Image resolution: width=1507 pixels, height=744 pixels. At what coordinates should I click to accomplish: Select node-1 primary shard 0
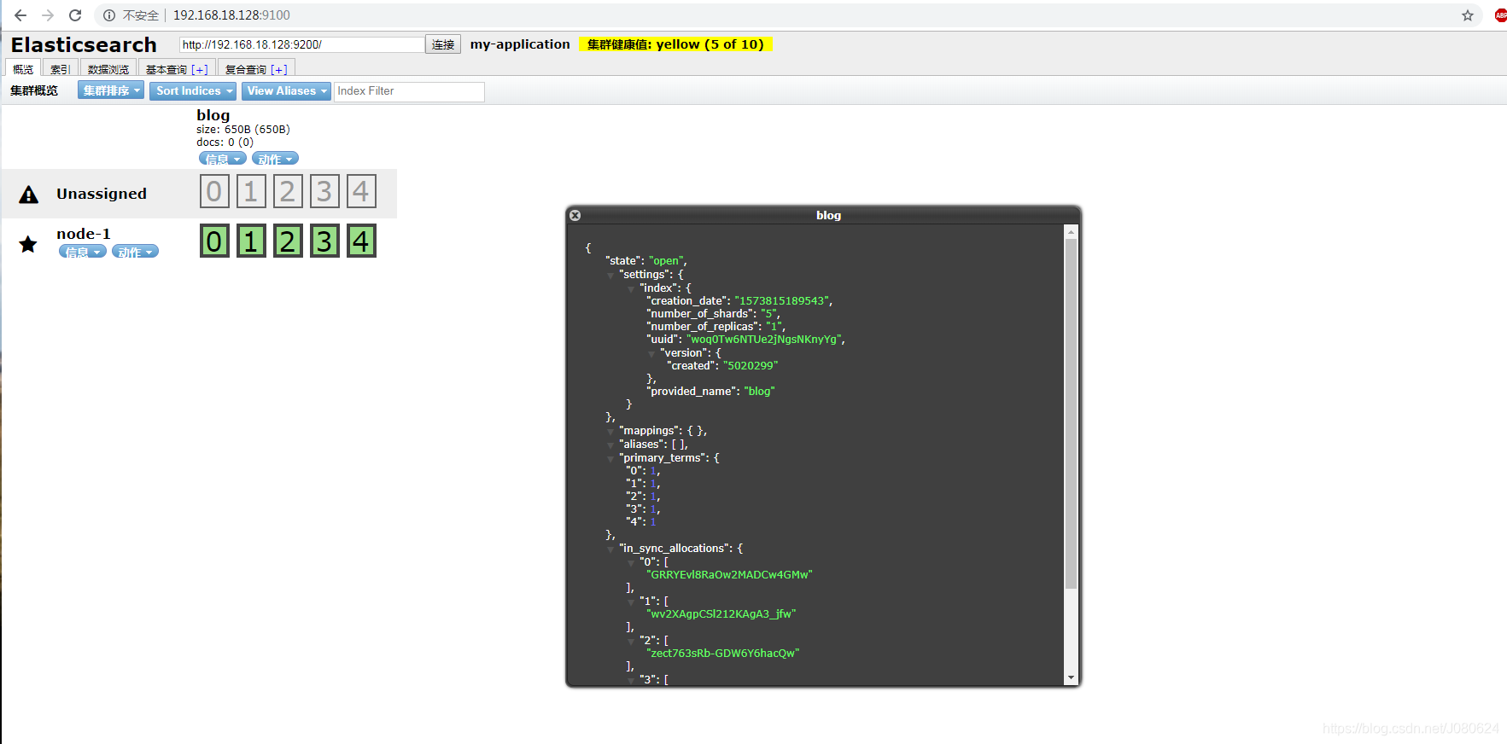pyautogui.click(x=214, y=241)
